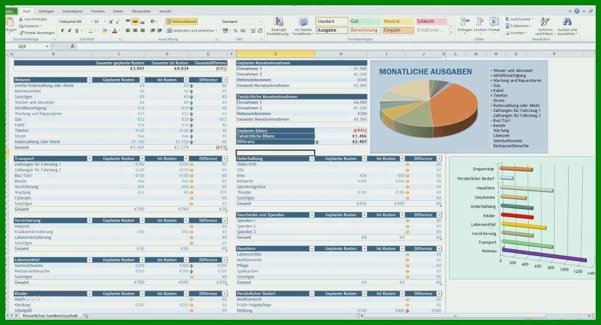
Task: Open the cell borders tool
Action: [x=90, y=30]
